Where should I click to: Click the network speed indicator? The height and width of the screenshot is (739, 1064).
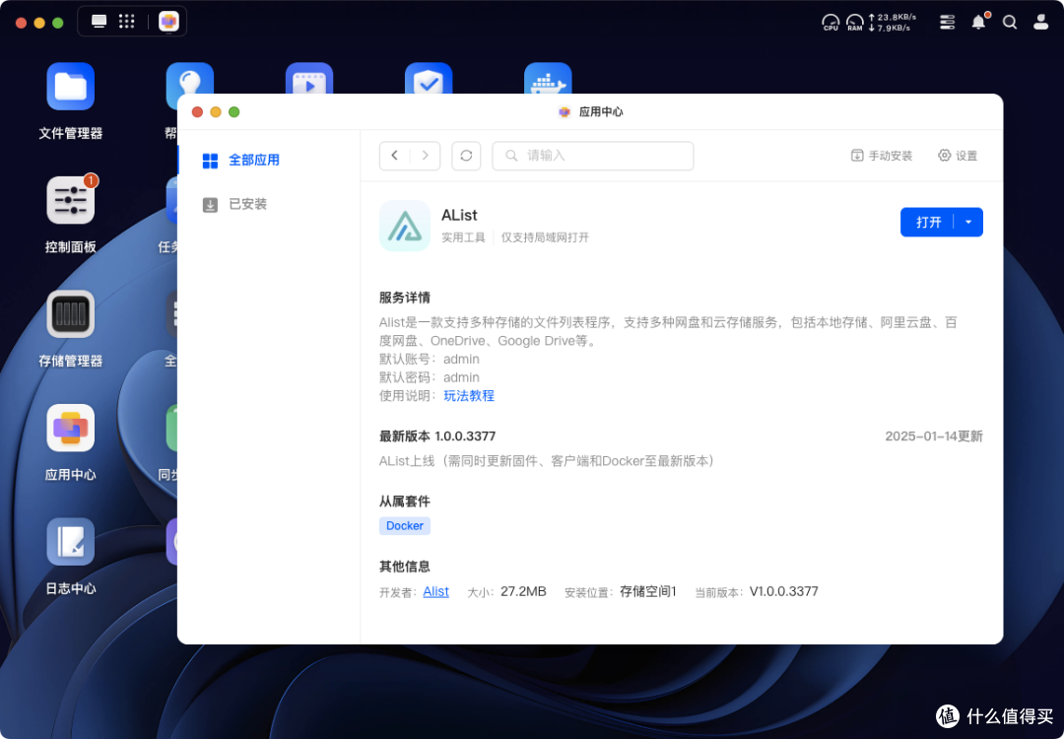pos(893,23)
